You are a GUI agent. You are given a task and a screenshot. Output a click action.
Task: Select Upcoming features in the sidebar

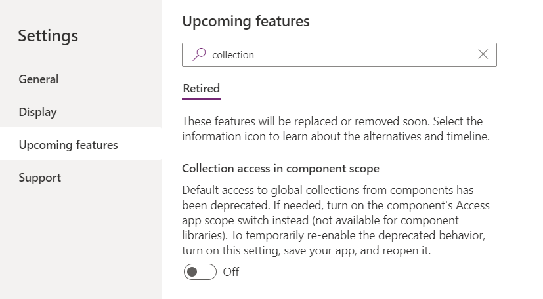pyautogui.click(x=68, y=145)
